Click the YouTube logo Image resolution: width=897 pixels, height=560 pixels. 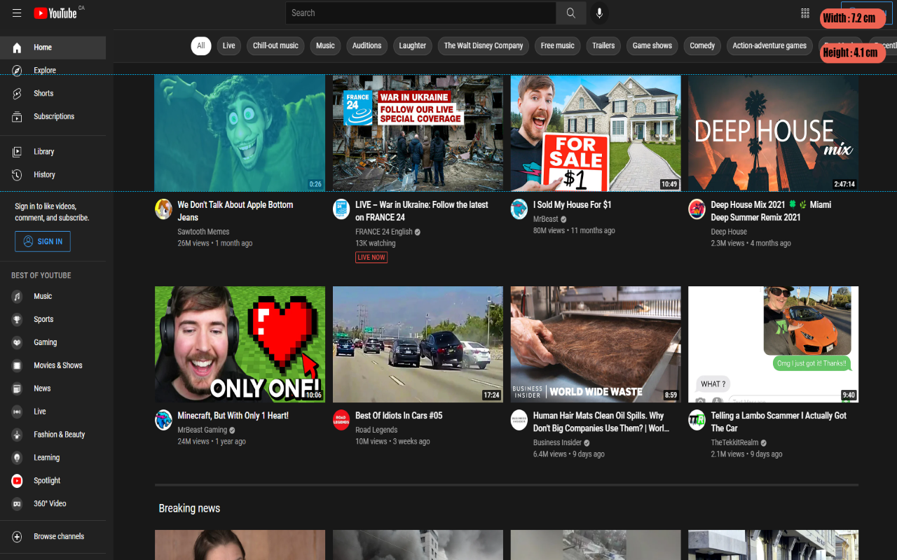coord(55,13)
